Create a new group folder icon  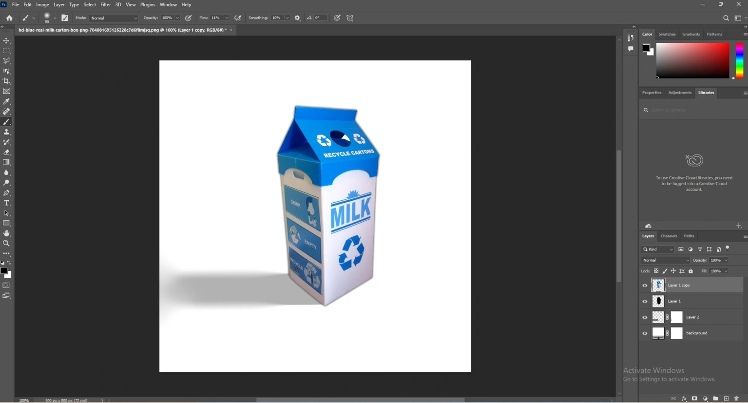tap(715, 399)
